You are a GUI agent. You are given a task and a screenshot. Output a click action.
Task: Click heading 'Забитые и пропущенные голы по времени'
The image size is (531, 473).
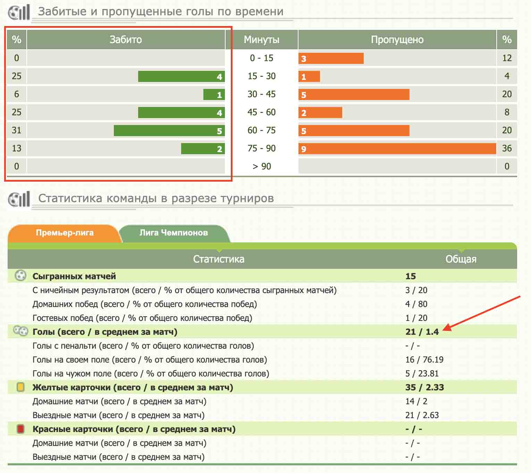(x=161, y=11)
